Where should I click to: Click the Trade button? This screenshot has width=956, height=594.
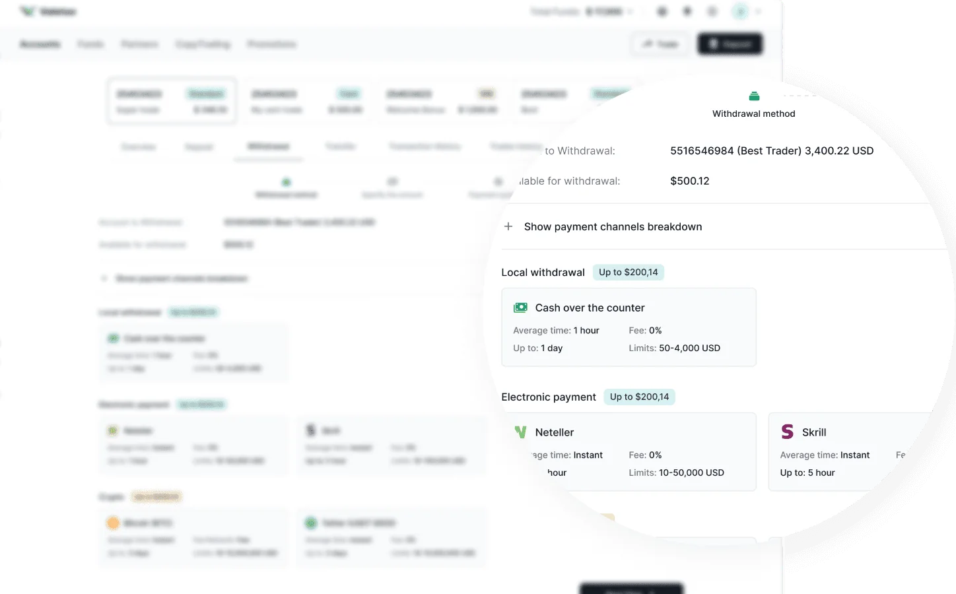pyautogui.click(x=660, y=44)
